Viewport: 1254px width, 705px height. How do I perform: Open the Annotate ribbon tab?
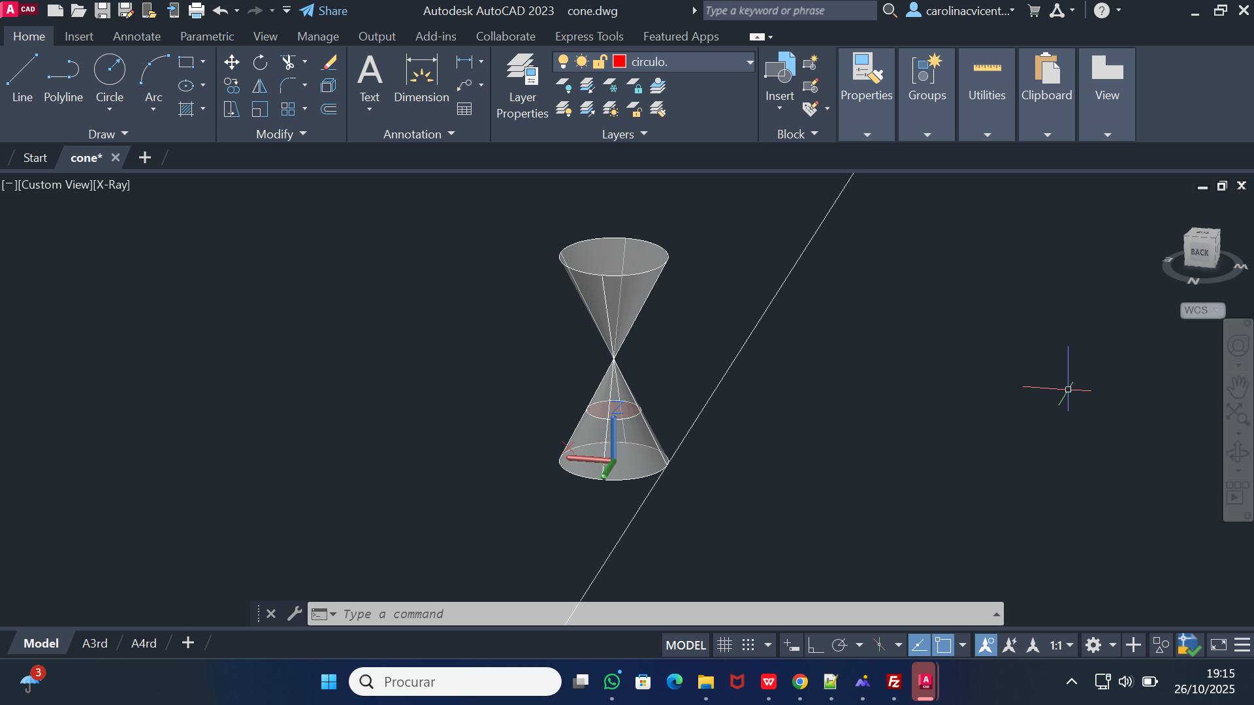tap(137, 37)
